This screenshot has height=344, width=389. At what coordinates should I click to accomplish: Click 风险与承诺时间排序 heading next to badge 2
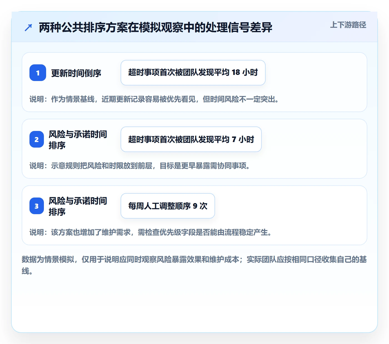pos(78,140)
